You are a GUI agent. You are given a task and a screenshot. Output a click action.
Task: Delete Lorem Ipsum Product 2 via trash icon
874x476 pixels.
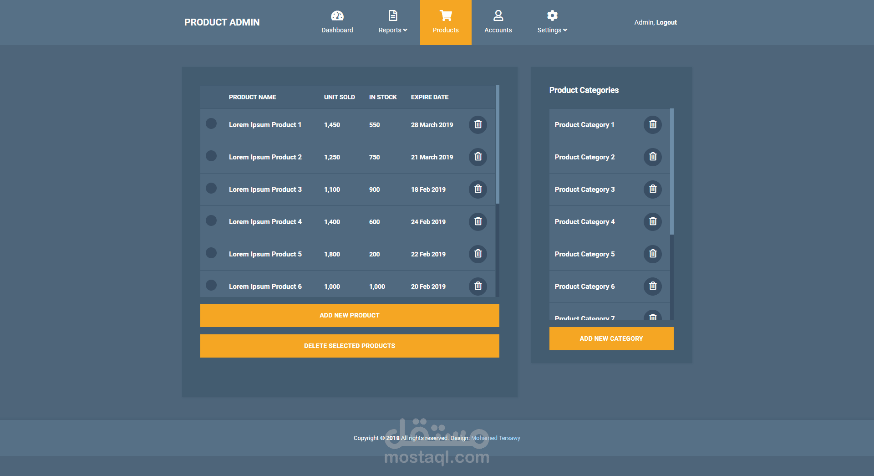click(x=478, y=157)
